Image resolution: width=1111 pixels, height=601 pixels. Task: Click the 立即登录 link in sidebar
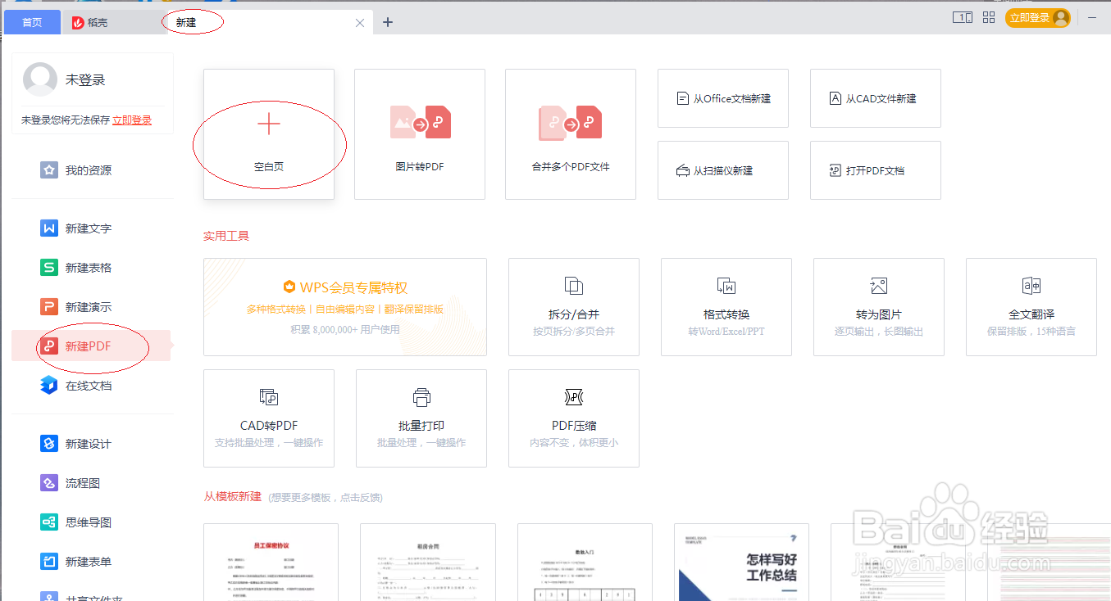tap(132, 120)
